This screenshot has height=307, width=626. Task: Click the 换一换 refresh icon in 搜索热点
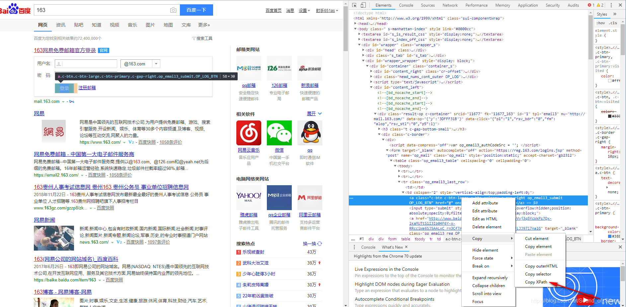coord(320,244)
